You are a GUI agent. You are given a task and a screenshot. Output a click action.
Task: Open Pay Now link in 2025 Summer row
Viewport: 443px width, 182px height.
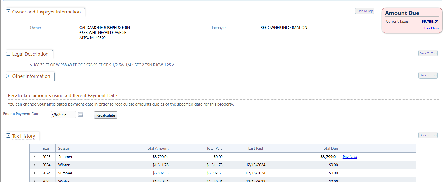[x=350, y=157]
